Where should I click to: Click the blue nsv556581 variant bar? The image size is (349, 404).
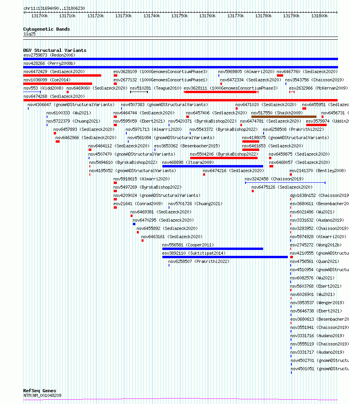[x=213, y=249]
